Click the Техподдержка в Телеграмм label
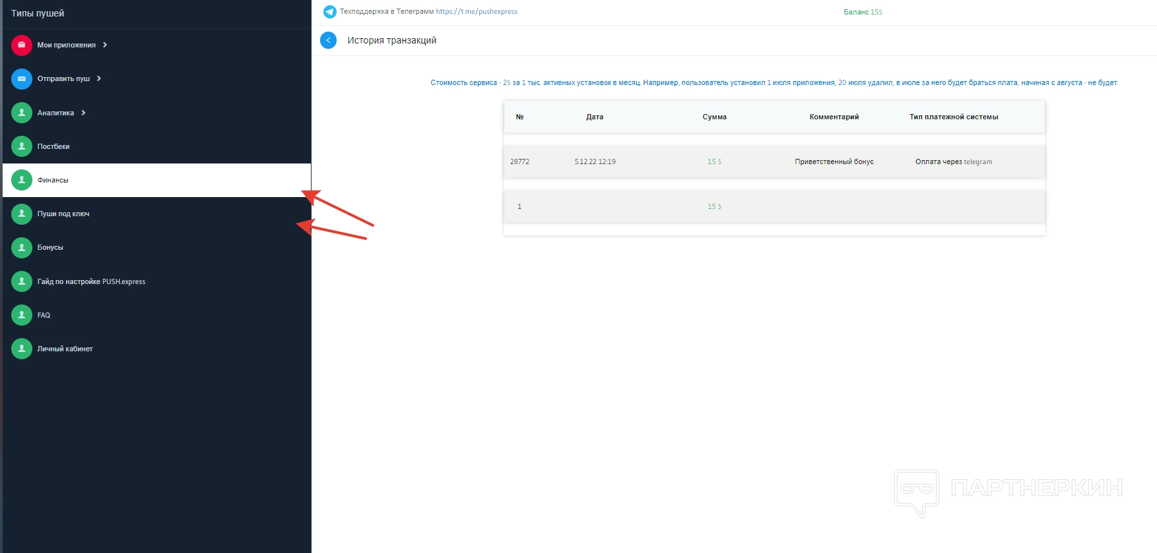The image size is (1157, 553). pyautogui.click(x=387, y=12)
